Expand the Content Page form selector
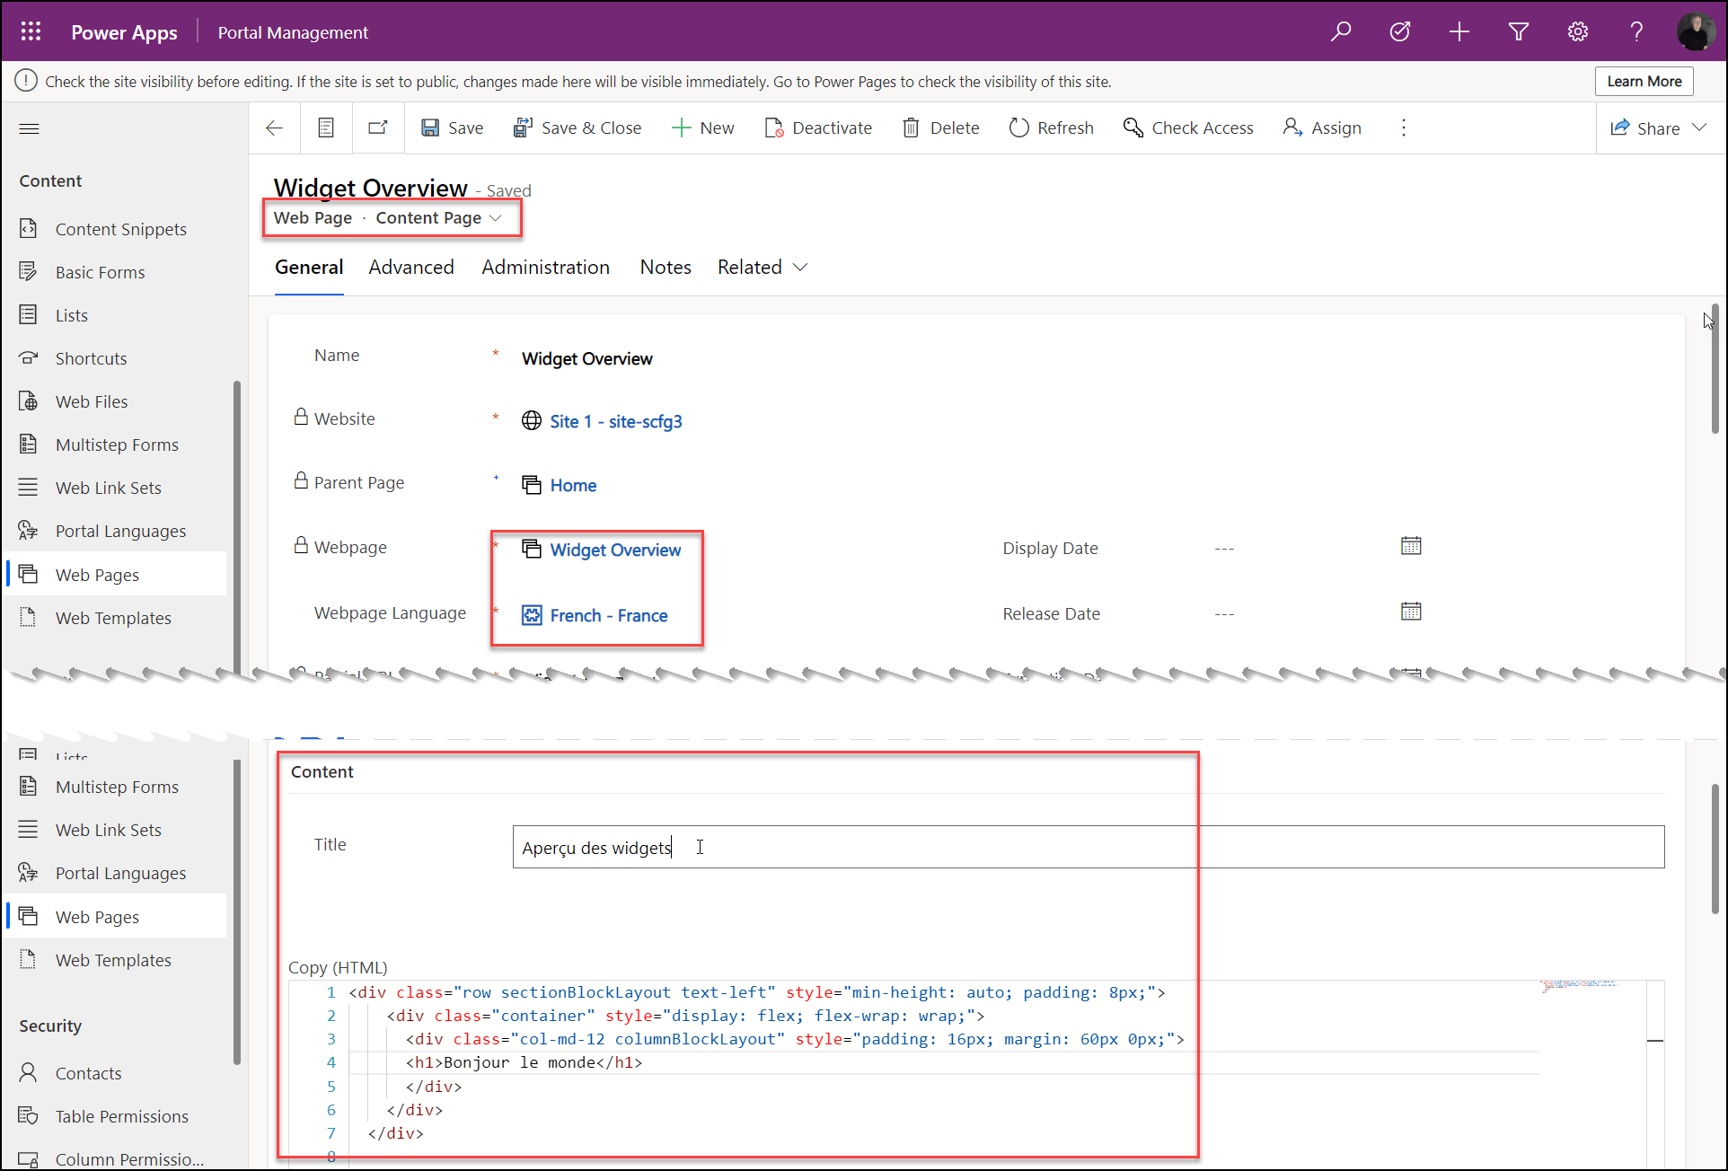Viewport: 1728px width, 1171px height. pos(496,218)
